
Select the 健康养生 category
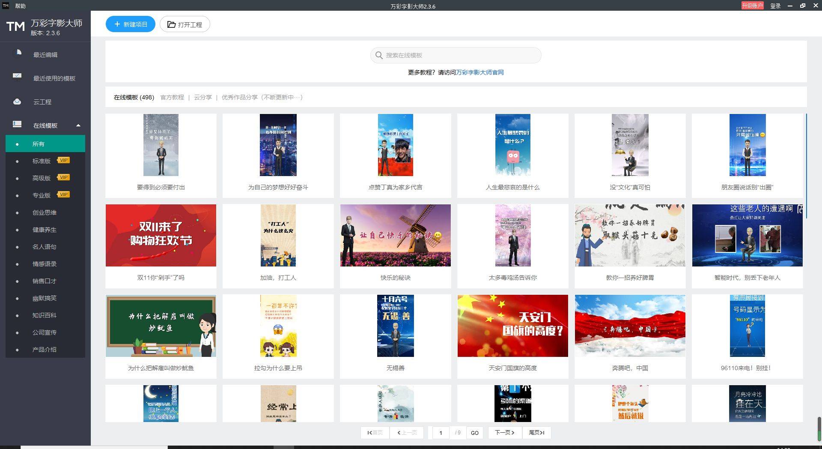(x=45, y=230)
